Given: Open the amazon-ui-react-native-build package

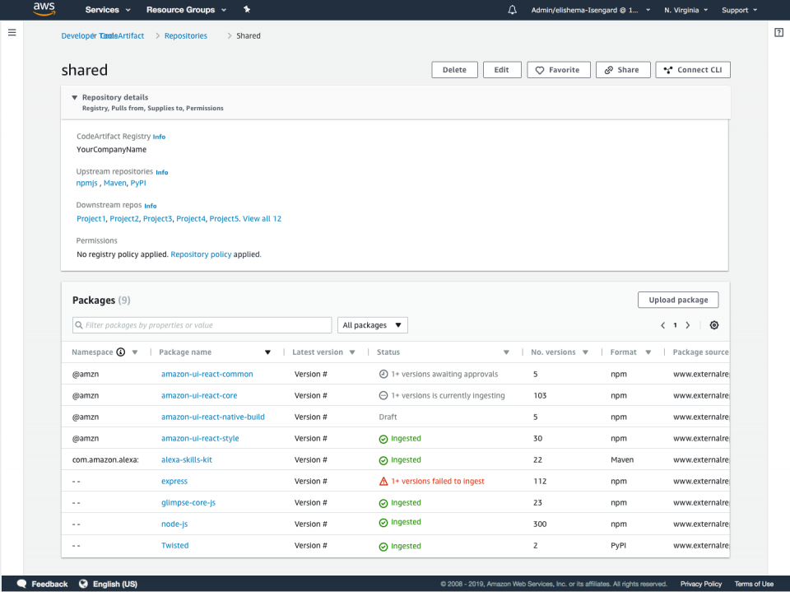Looking at the screenshot, I should (212, 417).
